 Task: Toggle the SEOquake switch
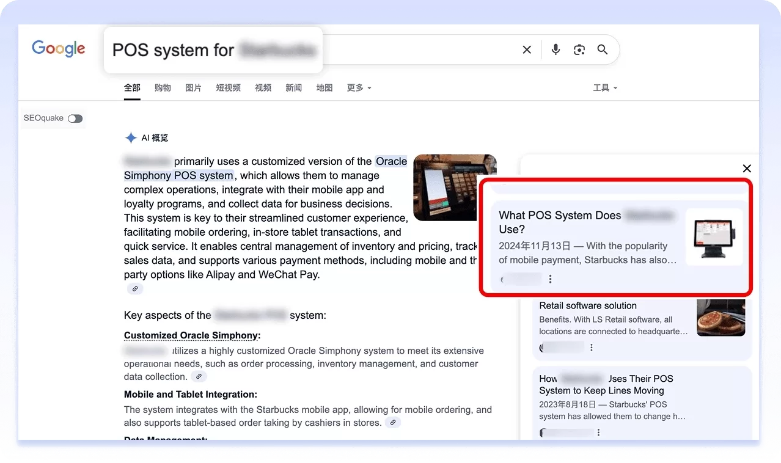point(75,118)
